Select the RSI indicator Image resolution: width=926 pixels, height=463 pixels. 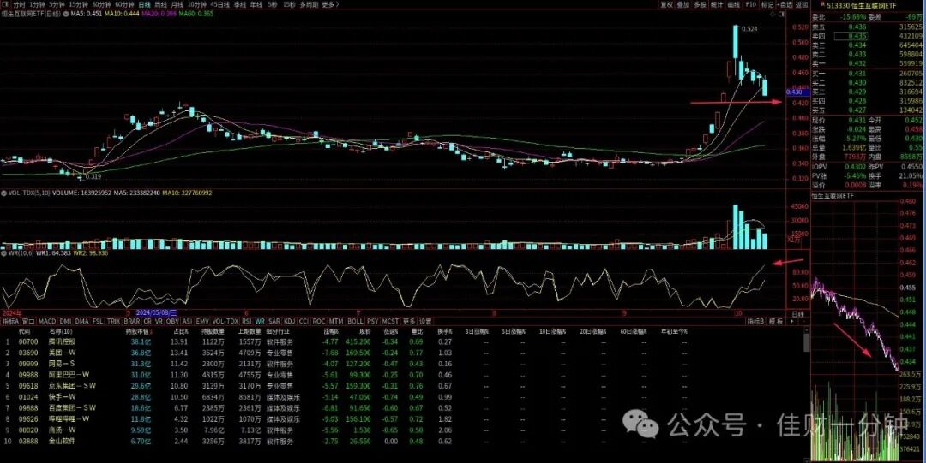(x=246, y=322)
